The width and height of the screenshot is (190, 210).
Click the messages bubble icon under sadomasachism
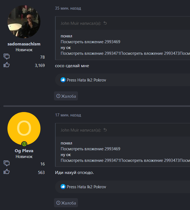pyautogui.click(x=7, y=57)
